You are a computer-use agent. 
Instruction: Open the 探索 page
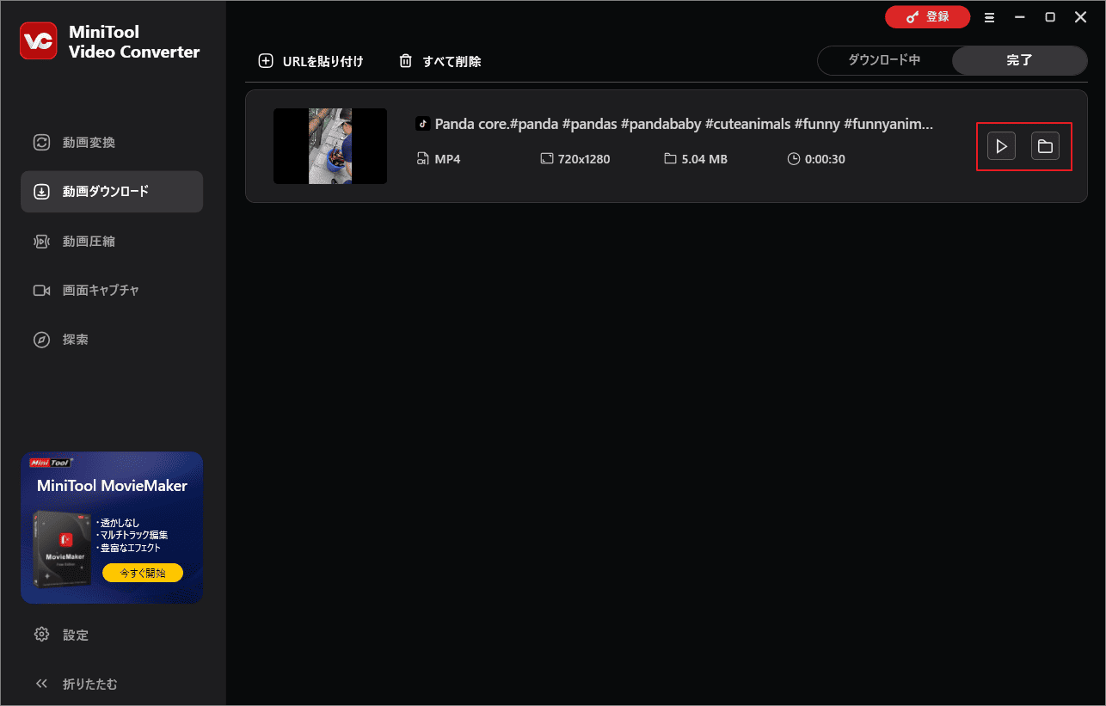pos(112,340)
